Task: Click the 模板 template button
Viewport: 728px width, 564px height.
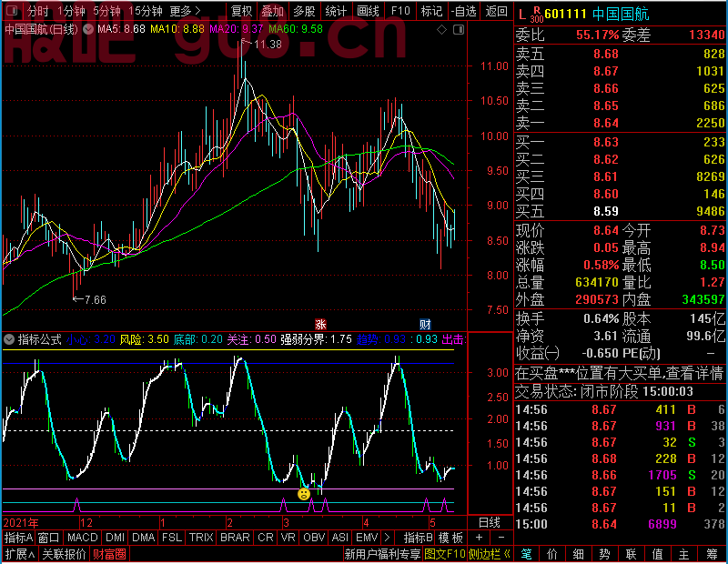Action: (x=450, y=538)
